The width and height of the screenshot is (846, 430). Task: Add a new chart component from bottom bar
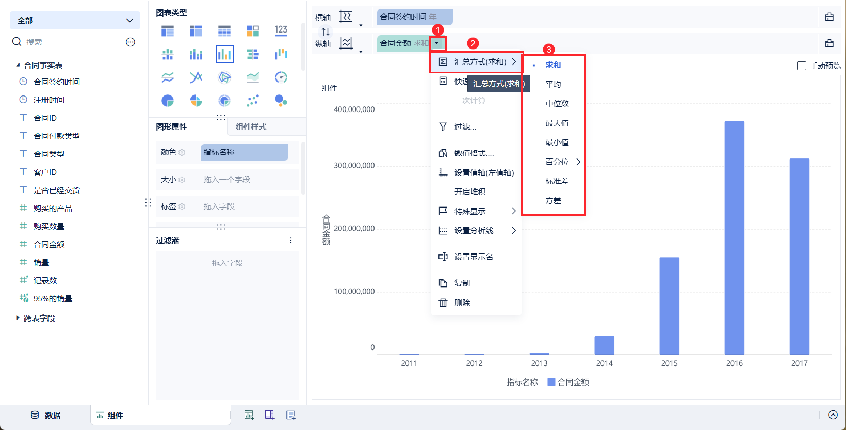(249, 415)
